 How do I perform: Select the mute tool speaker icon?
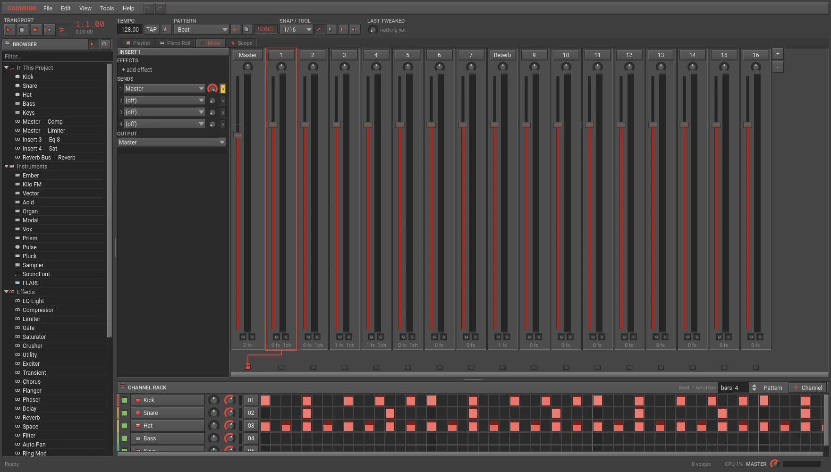point(355,29)
